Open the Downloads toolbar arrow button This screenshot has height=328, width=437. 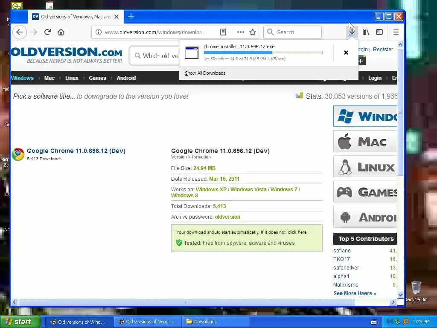tap(352, 32)
